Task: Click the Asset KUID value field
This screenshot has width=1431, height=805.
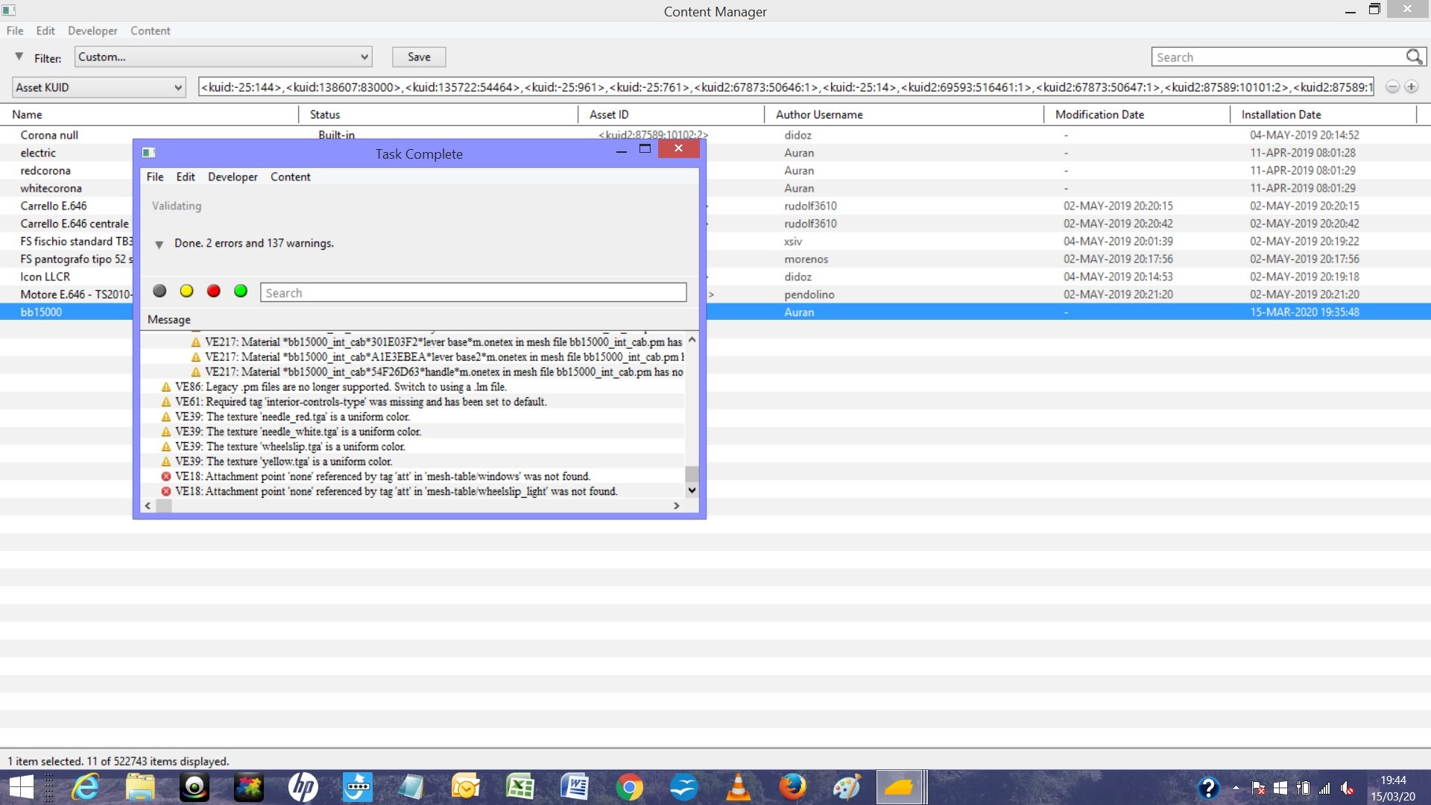Action: point(786,87)
